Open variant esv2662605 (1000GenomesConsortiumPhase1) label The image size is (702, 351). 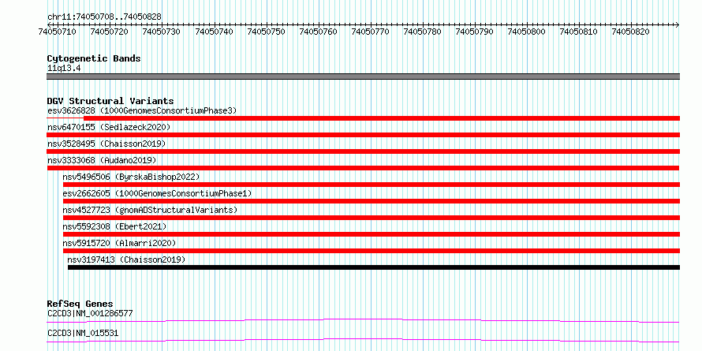157,193
